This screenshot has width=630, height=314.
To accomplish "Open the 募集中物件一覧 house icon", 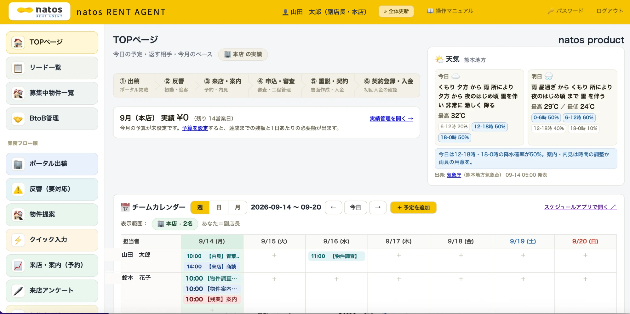I will tap(18, 93).
